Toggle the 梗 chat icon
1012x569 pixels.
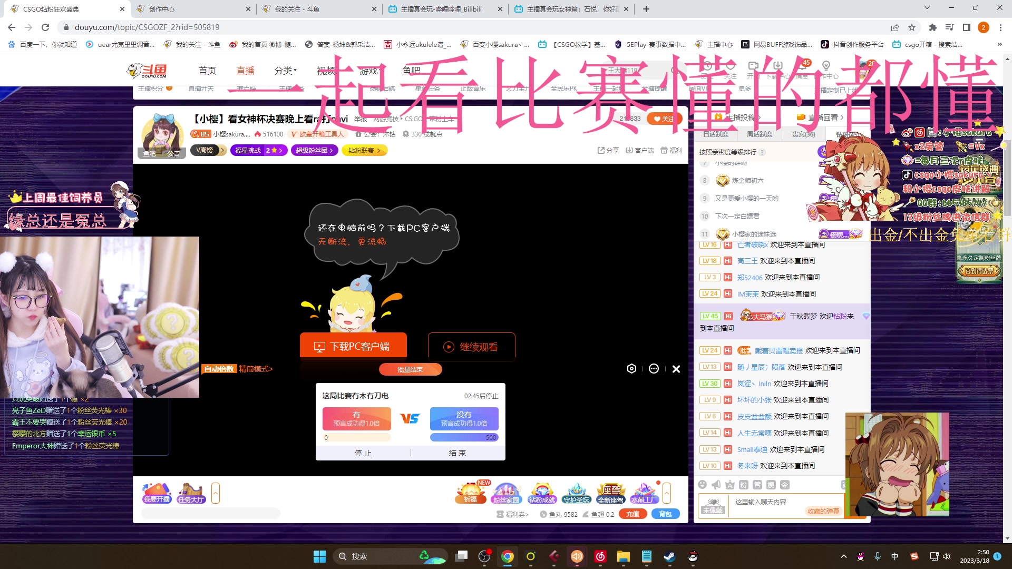771,485
